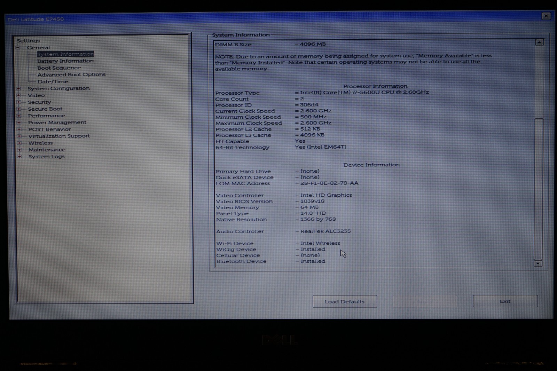This screenshot has height=371, width=557.
Task: Expand the Secure Boot node
Action: pos(19,109)
